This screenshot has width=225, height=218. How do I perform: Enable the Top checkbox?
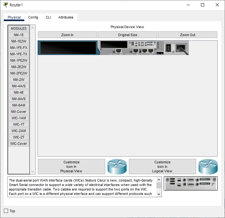click(x=6, y=211)
